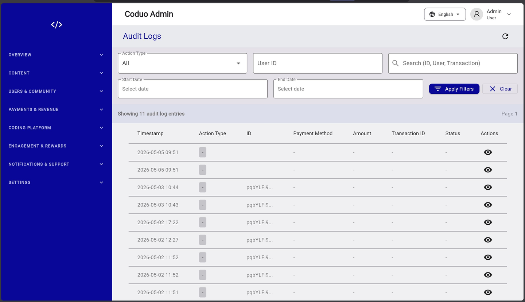Open the Engagement & Rewards menu
The height and width of the screenshot is (302, 525).
pyautogui.click(x=56, y=146)
